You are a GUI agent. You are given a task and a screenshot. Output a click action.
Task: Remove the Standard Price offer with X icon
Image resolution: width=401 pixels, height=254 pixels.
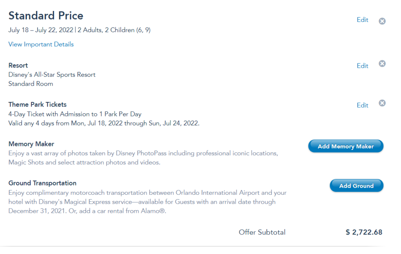[382, 21]
